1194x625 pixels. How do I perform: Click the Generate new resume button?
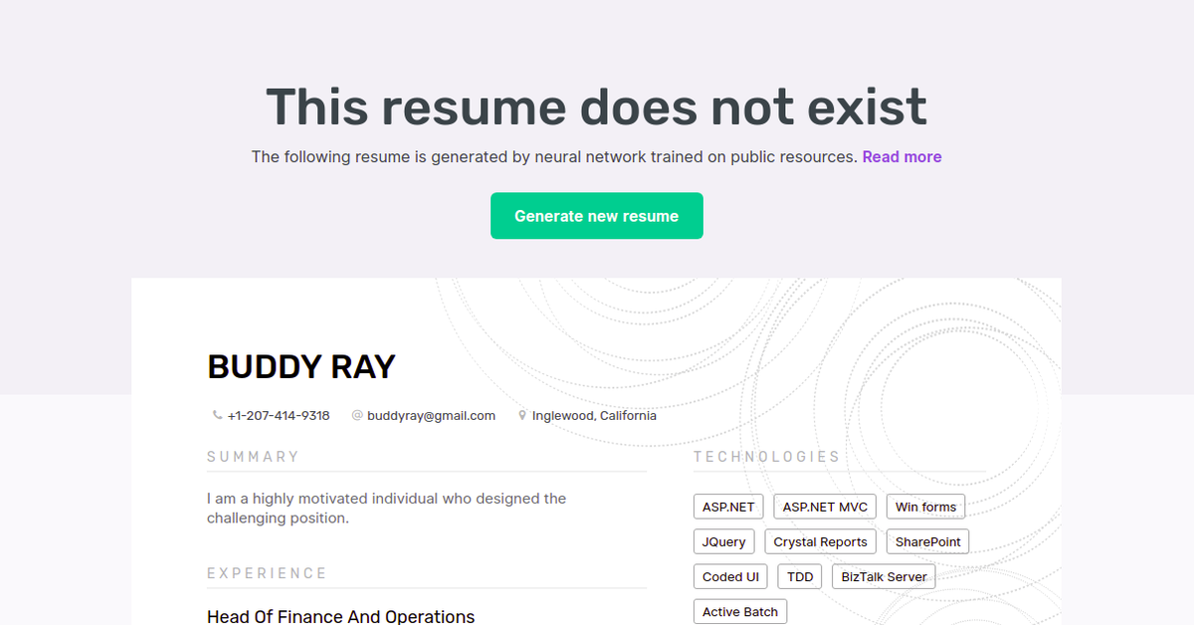[597, 216]
